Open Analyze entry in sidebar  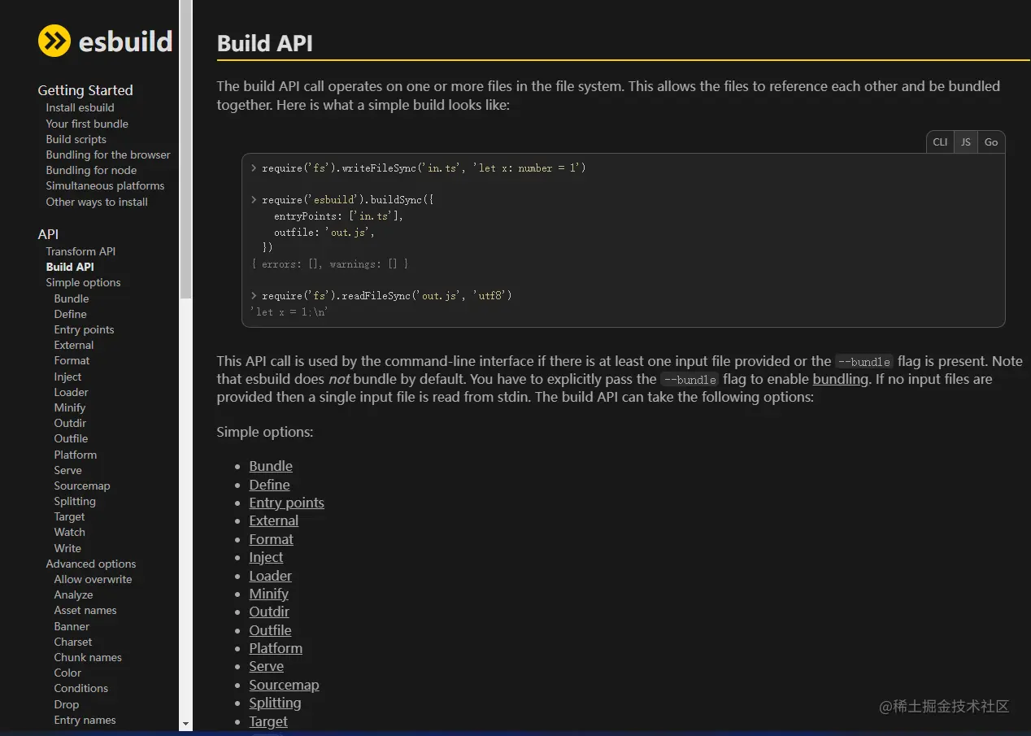73,594
